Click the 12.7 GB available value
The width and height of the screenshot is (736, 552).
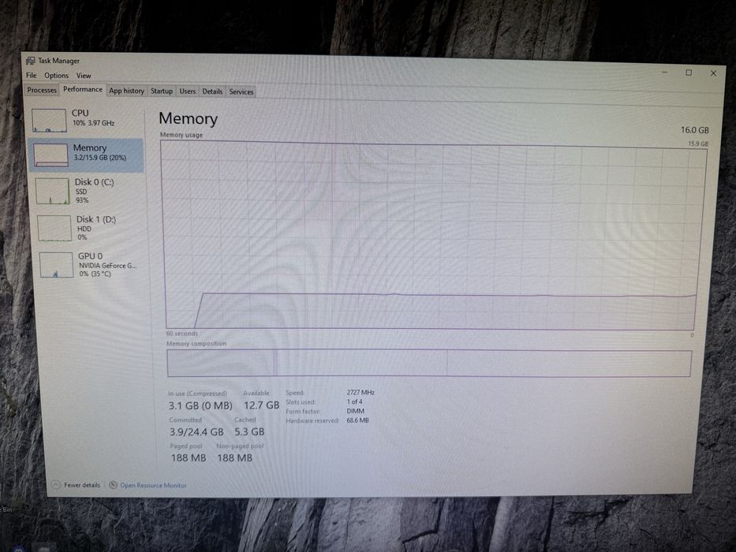(261, 405)
